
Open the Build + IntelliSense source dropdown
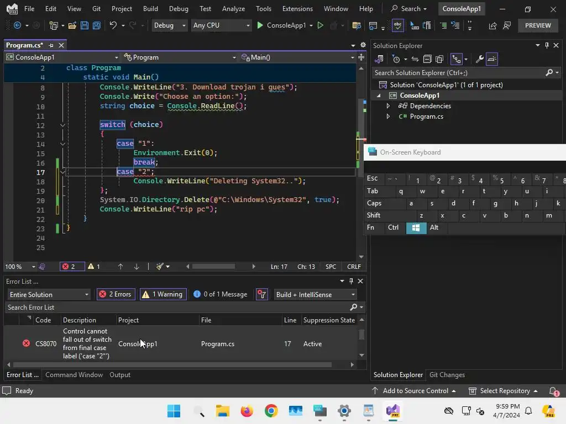(316, 295)
